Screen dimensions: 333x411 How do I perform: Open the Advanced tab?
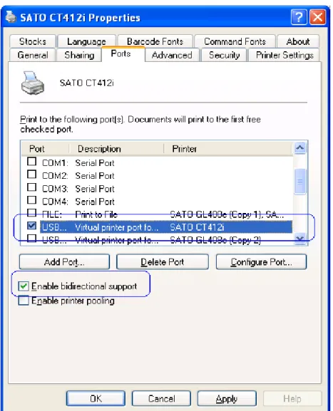pyautogui.click(x=172, y=55)
